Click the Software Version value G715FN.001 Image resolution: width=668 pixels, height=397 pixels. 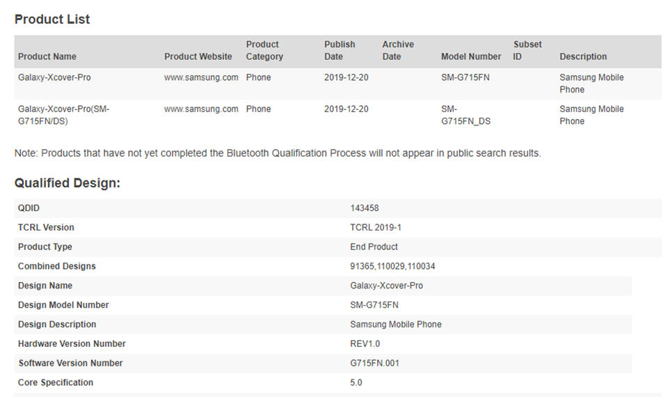pyautogui.click(x=374, y=364)
